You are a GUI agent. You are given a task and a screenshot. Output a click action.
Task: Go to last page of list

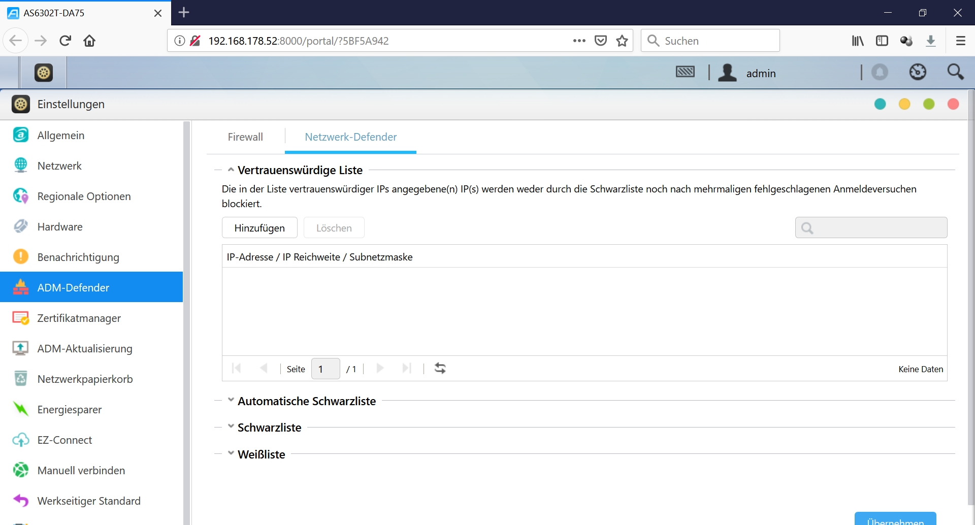click(407, 369)
